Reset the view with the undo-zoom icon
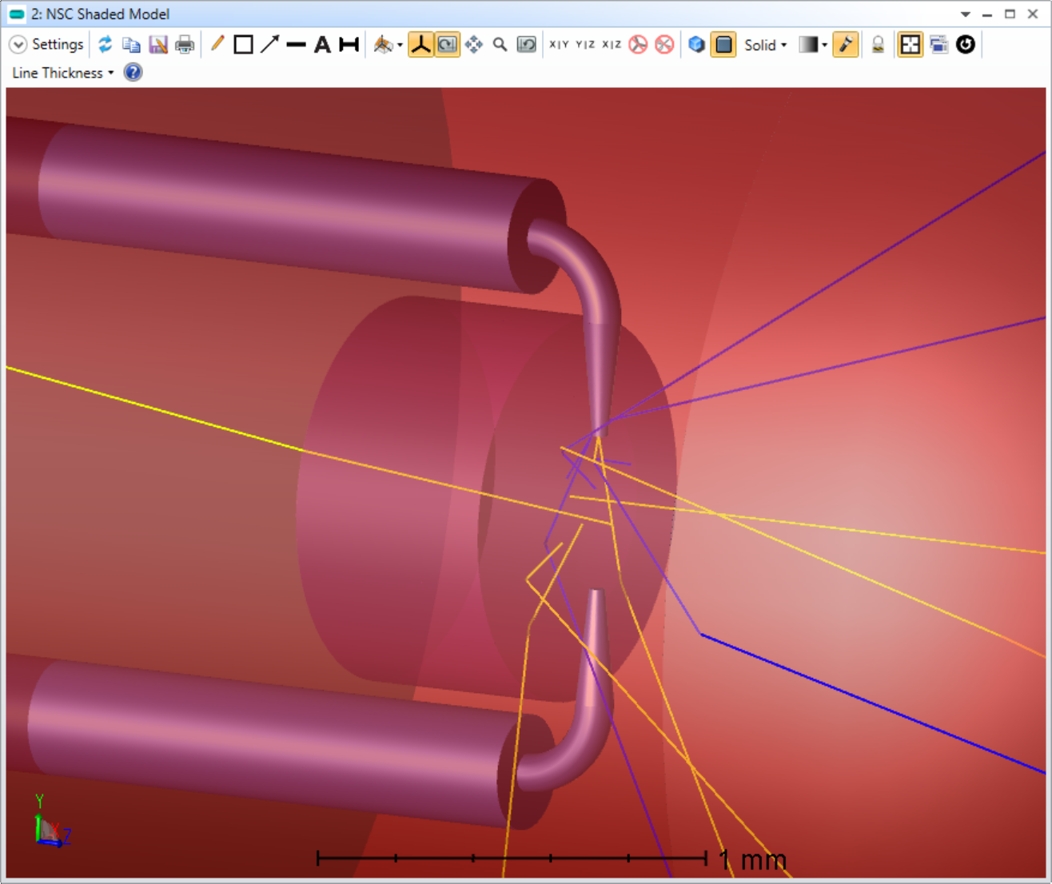The height and width of the screenshot is (884, 1052). point(527,45)
